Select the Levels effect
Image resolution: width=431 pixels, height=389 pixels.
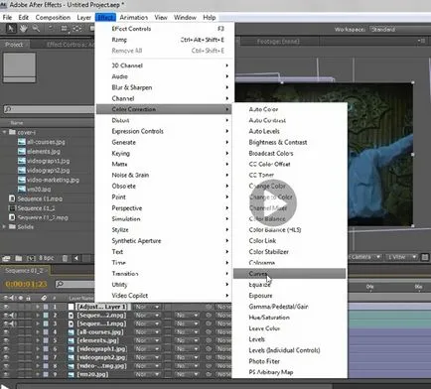(289, 339)
